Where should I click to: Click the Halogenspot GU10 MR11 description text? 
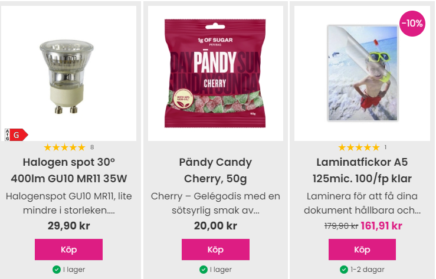click(x=68, y=203)
